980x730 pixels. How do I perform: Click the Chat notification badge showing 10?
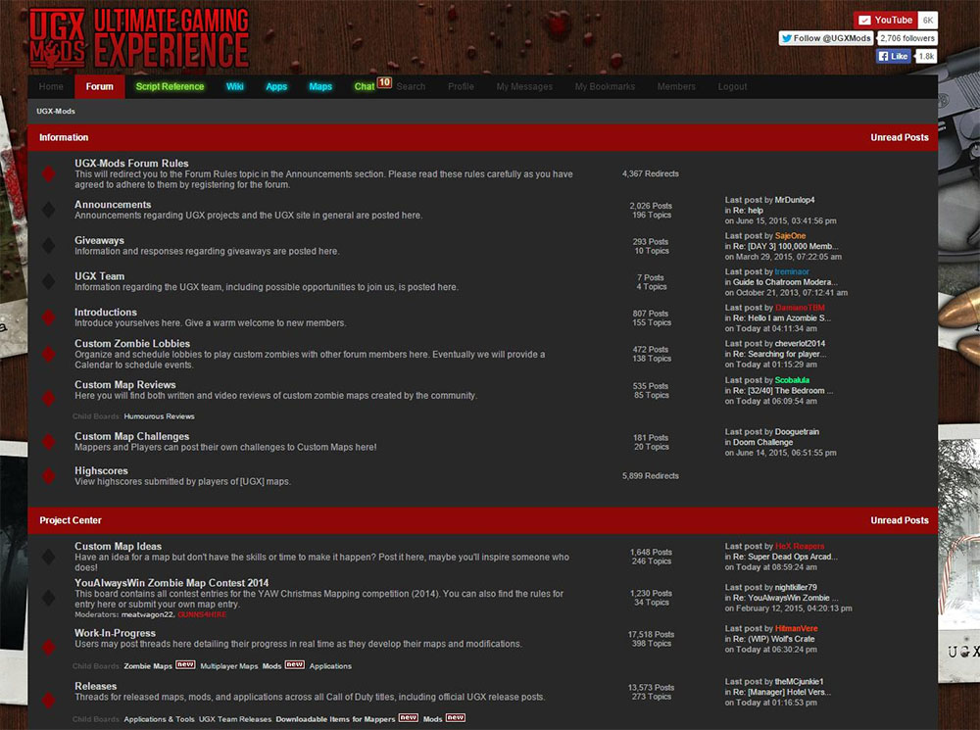coord(384,82)
